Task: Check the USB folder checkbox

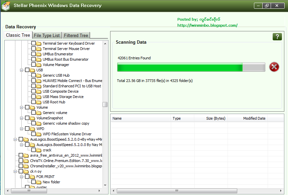Action: (27, 70)
